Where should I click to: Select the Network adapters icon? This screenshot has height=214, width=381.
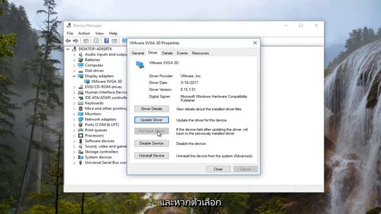point(81,119)
